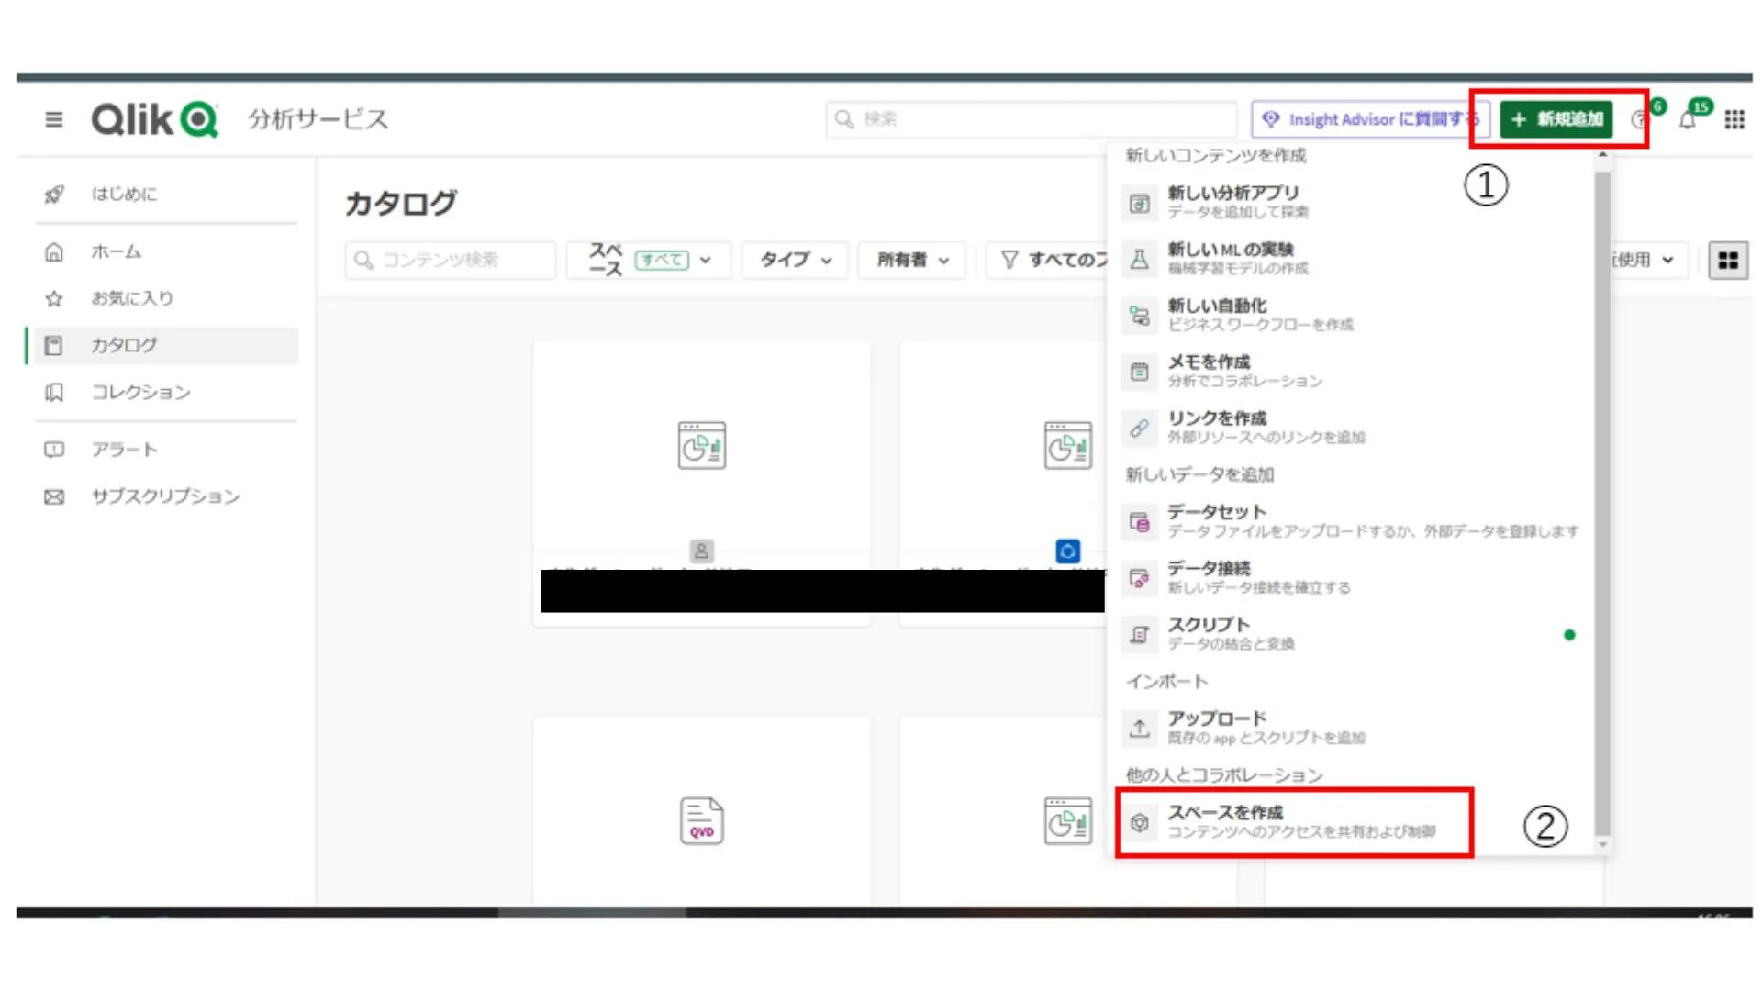
Task: Click the hamburger navigation menu icon
Action: 53,119
